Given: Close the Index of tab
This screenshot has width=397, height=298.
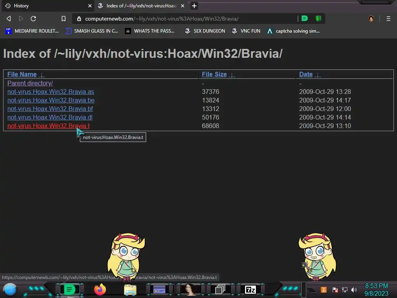Looking at the screenshot, I should [x=183, y=5].
